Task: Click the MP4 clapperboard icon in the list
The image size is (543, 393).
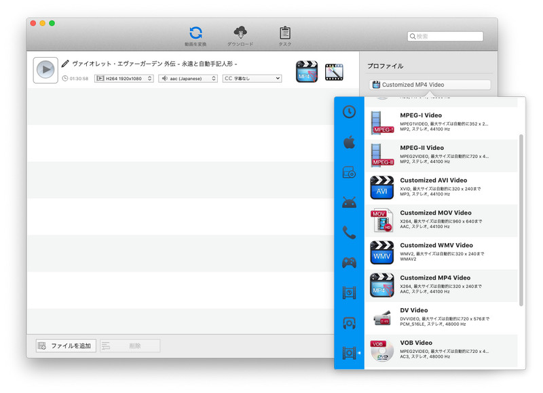Action: coord(382,285)
